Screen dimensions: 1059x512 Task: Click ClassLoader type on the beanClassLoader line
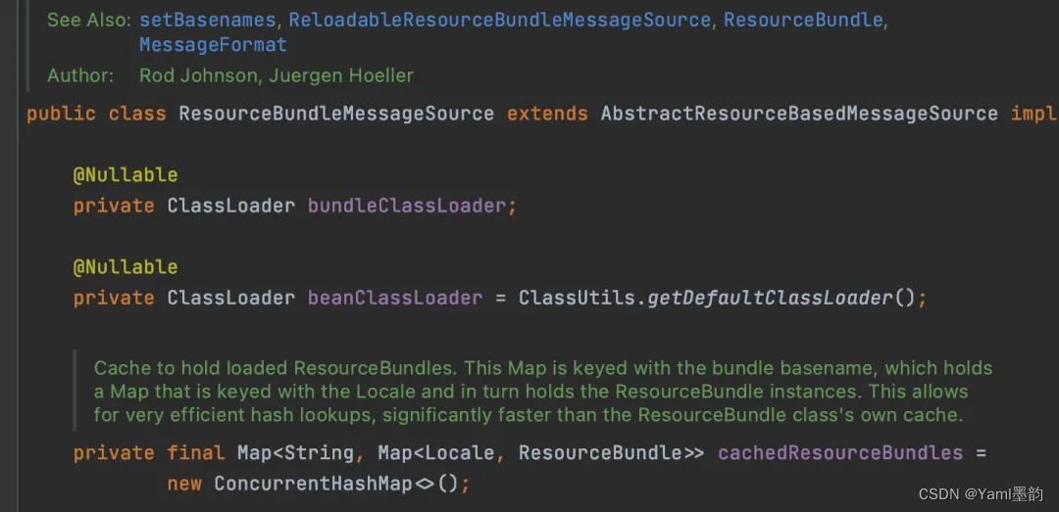tap(231, 298)
